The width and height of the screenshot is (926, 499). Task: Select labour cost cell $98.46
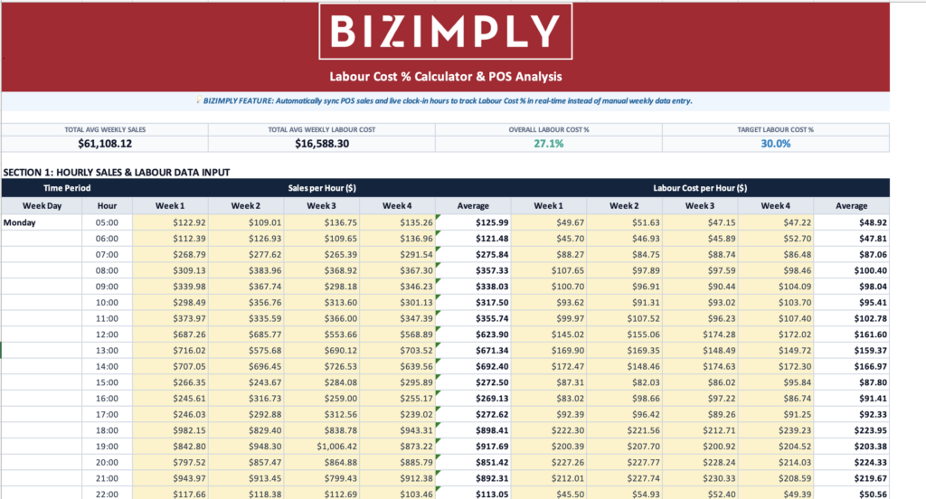point(775,270)
